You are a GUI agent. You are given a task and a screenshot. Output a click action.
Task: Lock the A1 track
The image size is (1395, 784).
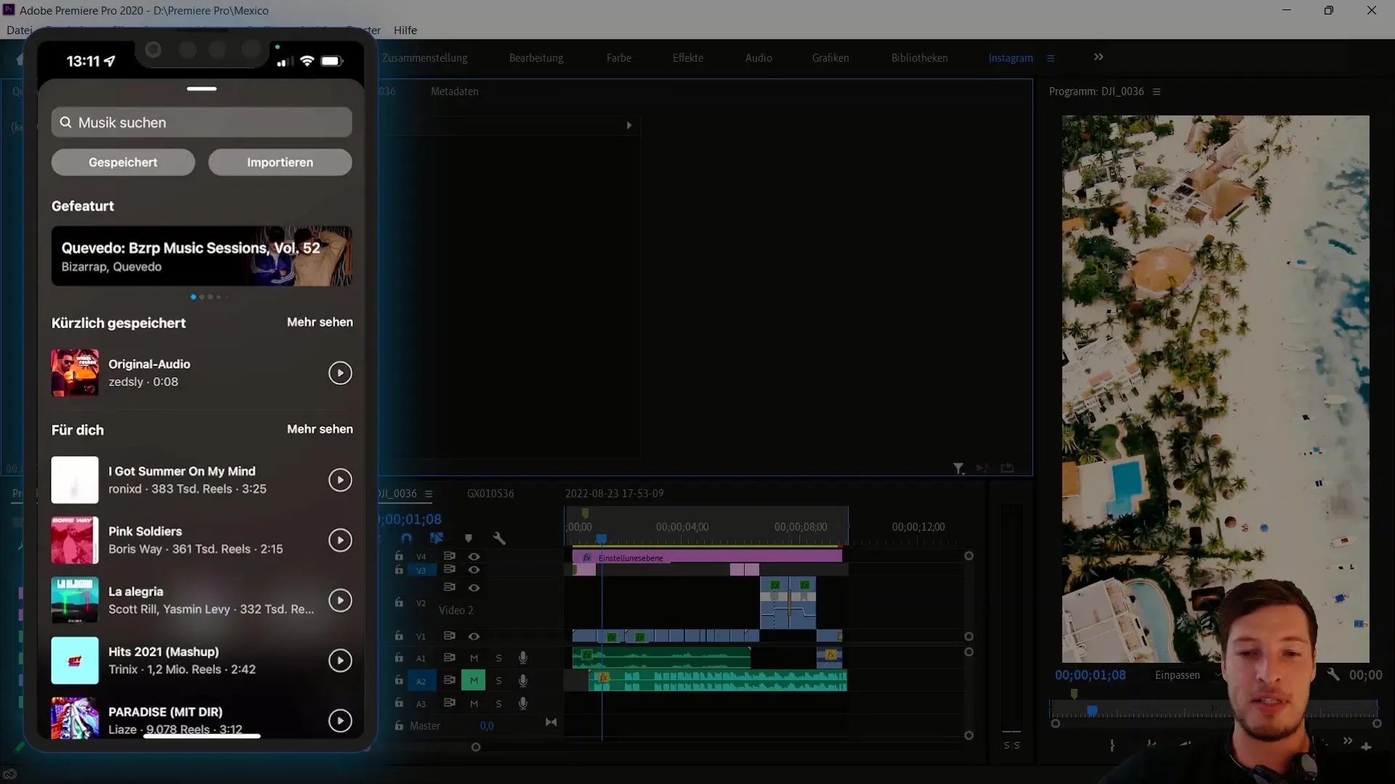399,658
